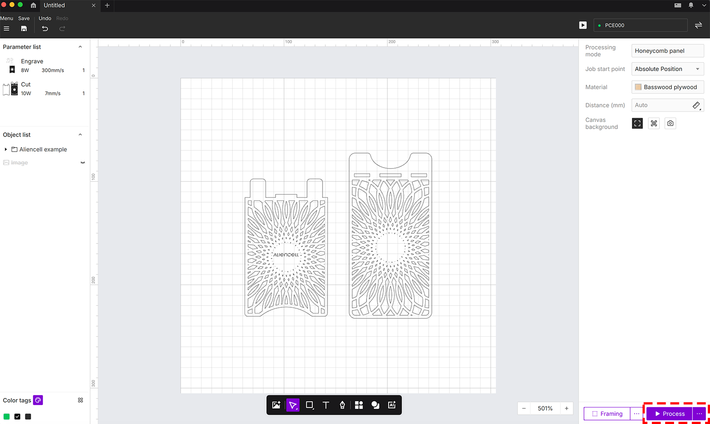Image resolution: width=710 pixels, height=424 pixels.
Task: Click the Process button
Action: [x=670, y=414]
